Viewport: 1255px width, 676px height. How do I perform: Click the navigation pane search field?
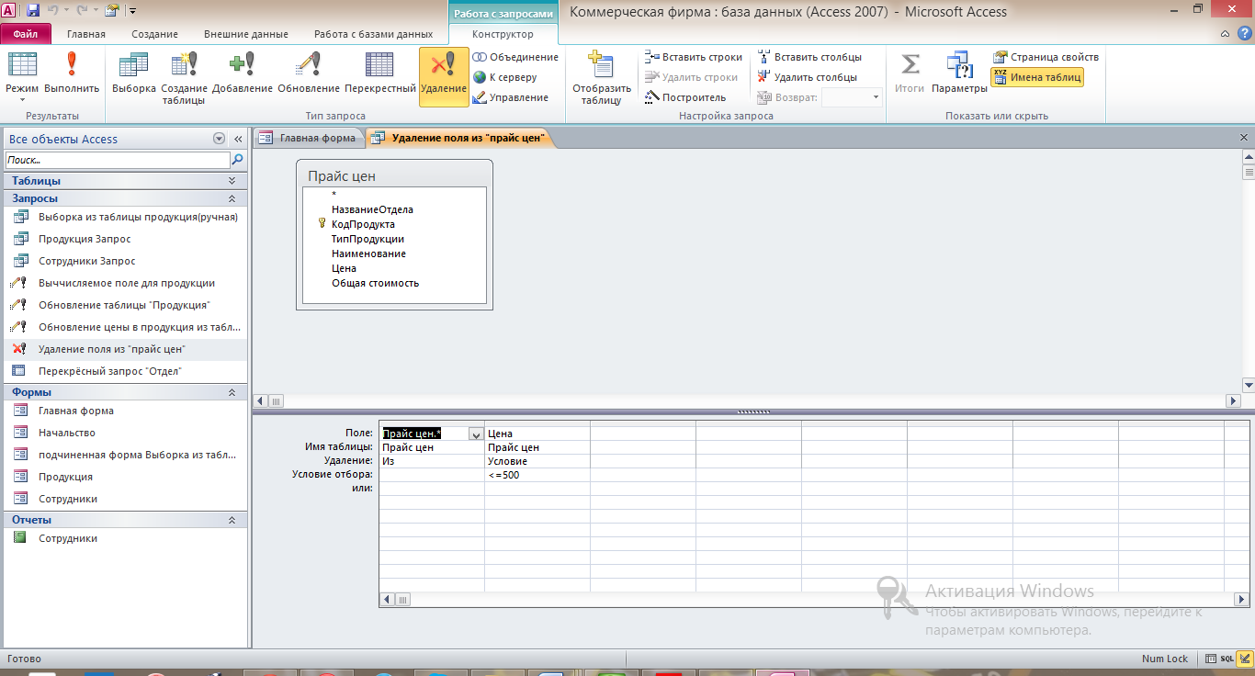click(x=117, y=160)
